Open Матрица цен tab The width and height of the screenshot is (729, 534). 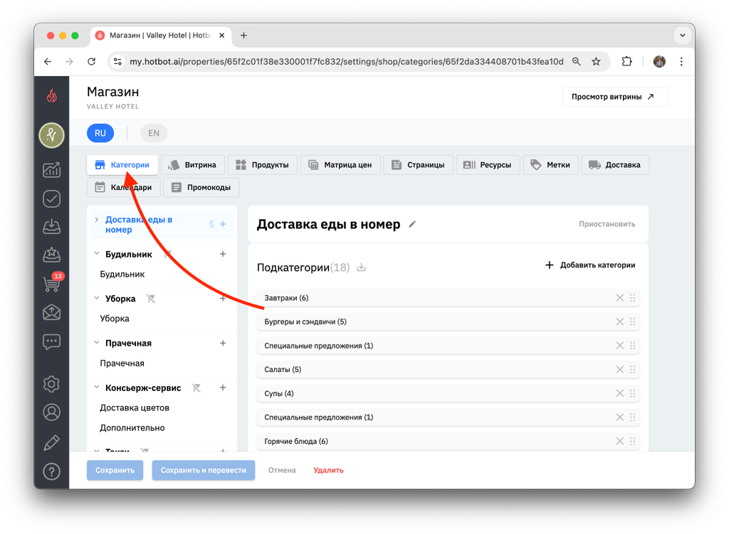(x=340, y=165)
